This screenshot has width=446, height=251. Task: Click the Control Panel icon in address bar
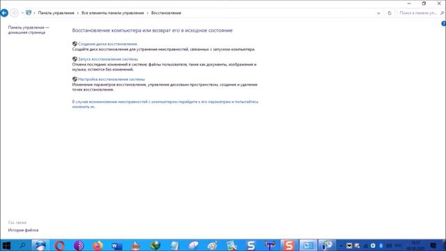[x=29, y=13]
